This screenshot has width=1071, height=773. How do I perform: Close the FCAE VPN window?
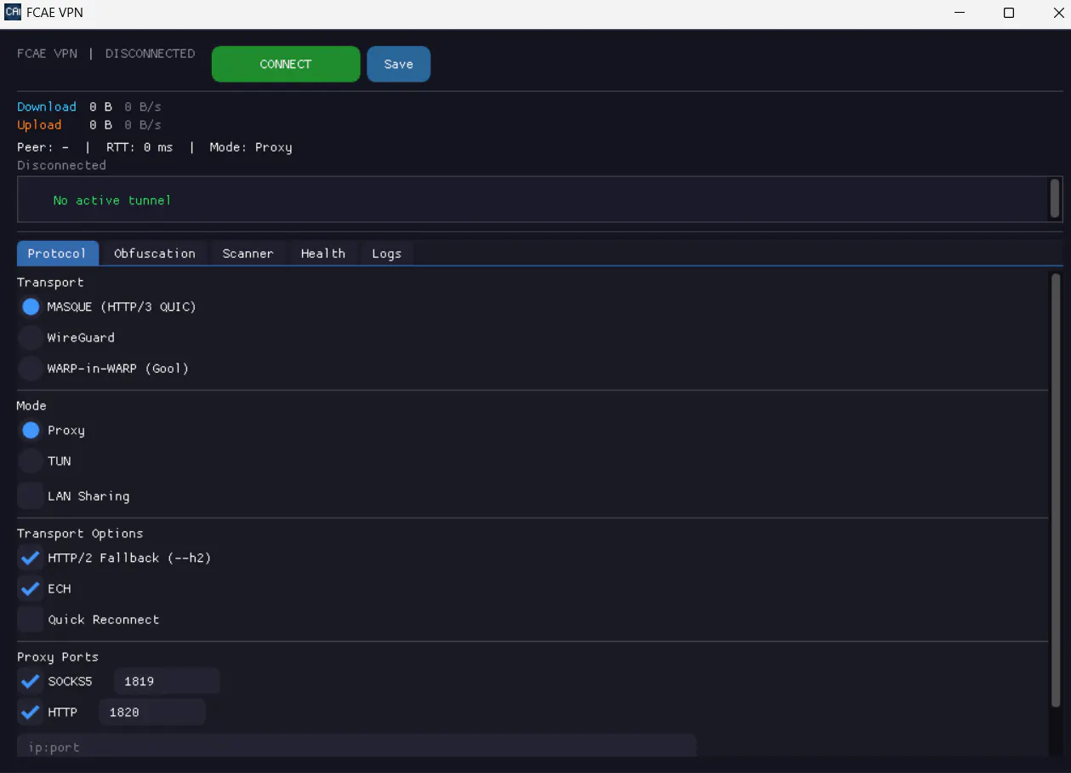[1058, 13]
